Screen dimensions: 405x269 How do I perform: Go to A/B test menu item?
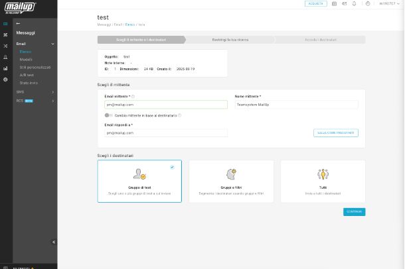click(27, 75)
